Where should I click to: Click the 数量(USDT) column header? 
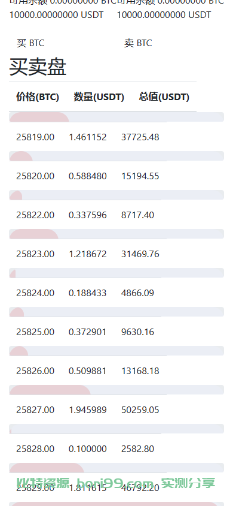click(x=99, y=97)
